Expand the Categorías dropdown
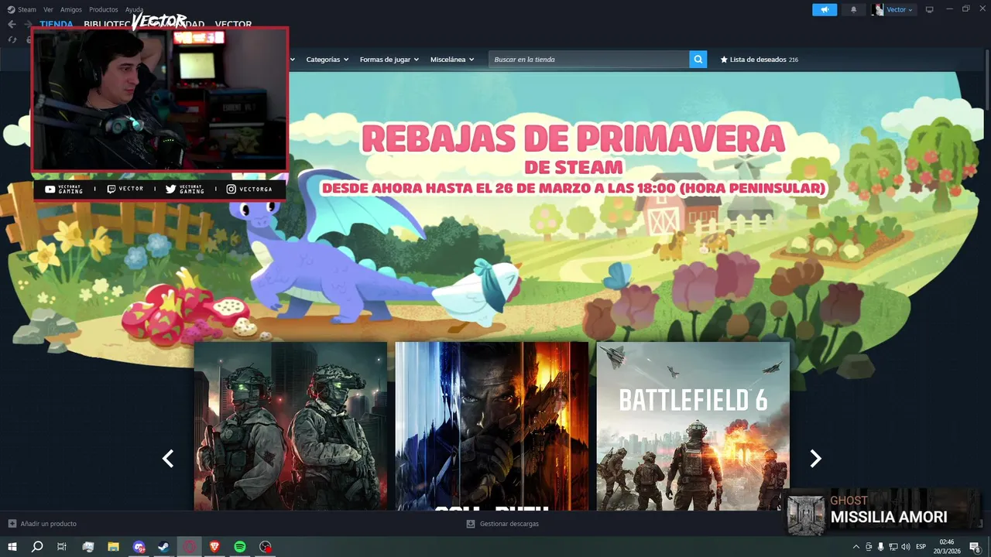This screenshot has height=557, width=991. point(327,60)
